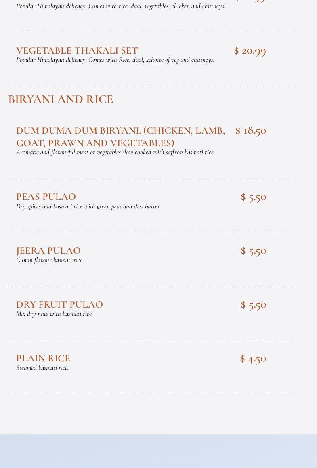Click the Vegetable Thakali Set title

click(77, 50)
